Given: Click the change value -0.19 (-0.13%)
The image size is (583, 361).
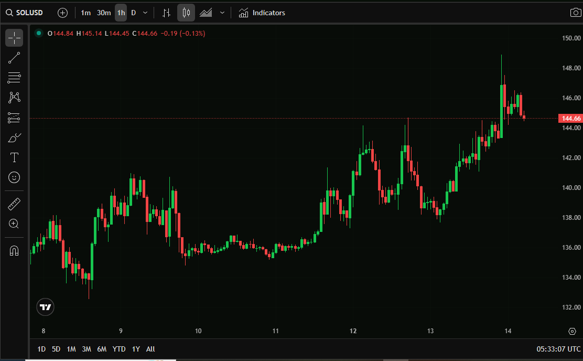Looking at the screenshot, I should click(x=183, y=34).
